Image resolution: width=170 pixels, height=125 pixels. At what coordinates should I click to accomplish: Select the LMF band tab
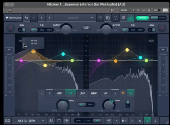click(82, 93)
